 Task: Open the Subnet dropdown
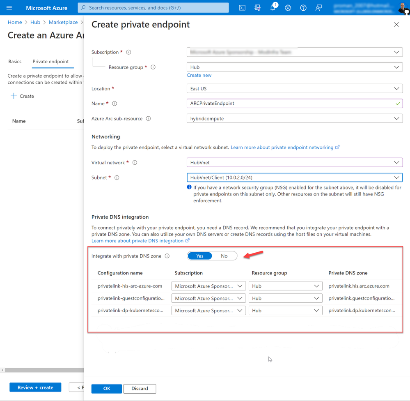click(x=295, y=177)
